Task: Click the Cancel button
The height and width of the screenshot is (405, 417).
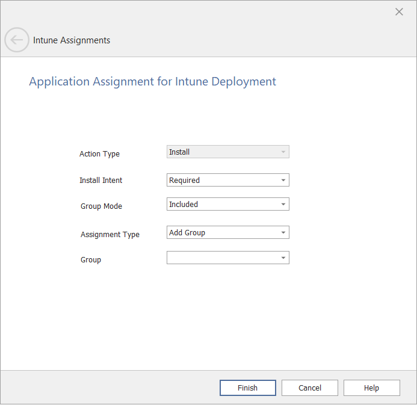Action: point(309,388)
